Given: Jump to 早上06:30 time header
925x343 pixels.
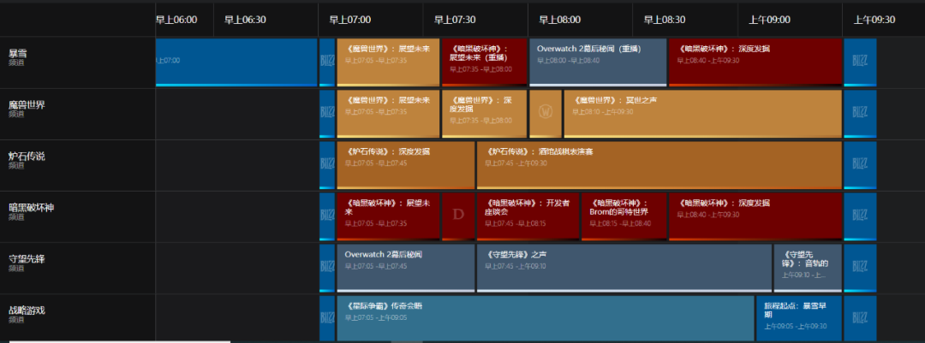Looking at the screenshot, I should 245,20.
